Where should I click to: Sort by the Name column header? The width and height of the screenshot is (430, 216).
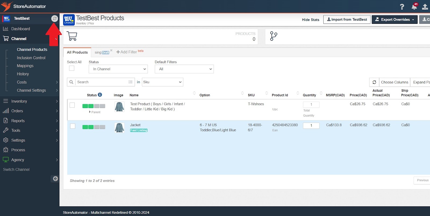click(x=134, y=95)
